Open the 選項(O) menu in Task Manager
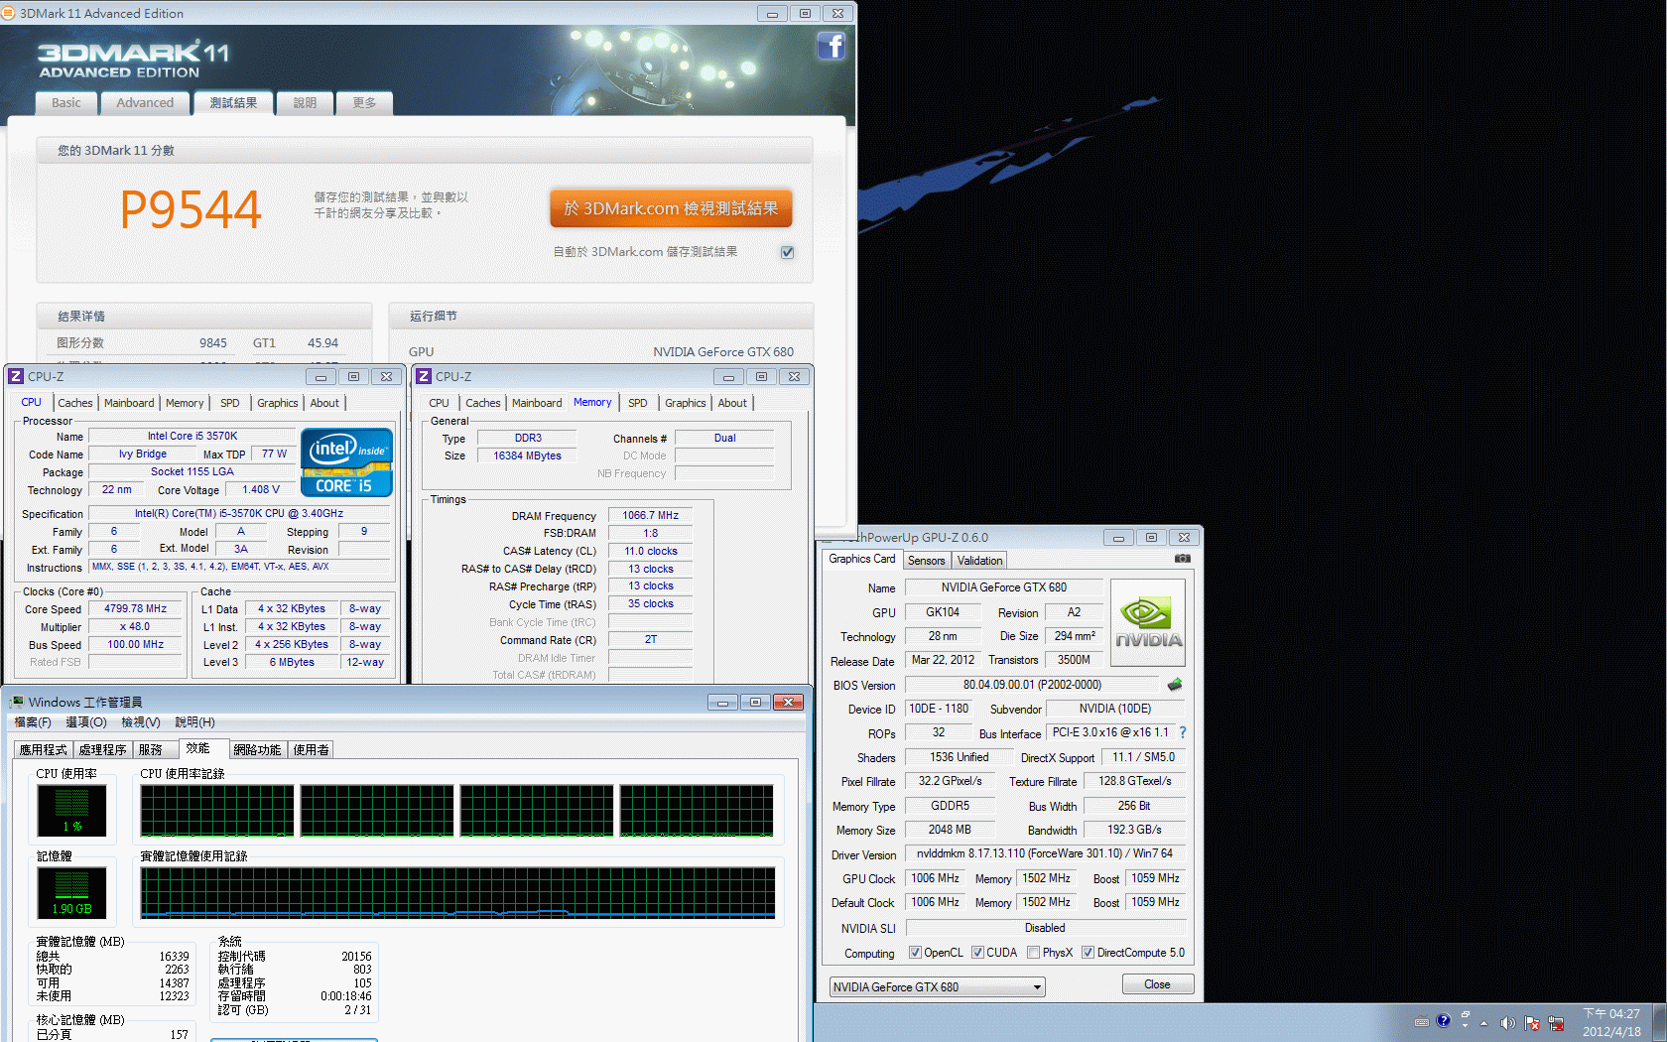 [x=86, y=722]
